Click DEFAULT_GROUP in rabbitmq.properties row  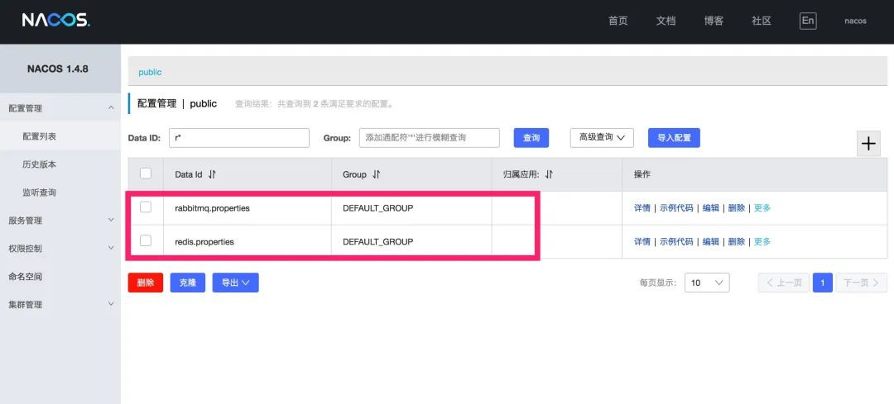tap(377, 208)
